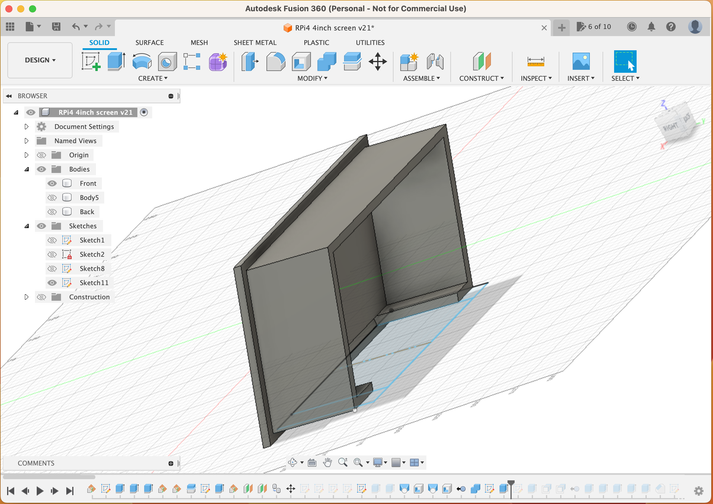Hide Sketch11 visibility
The width and height of the screenshot is (713, 504).
pos(52,283)
